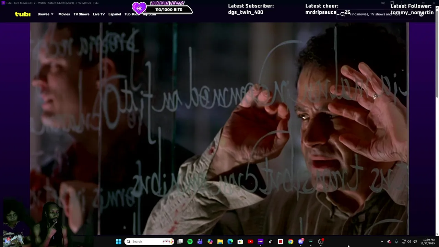Click the Thirteen Ghosts video player
439x247 pixels.
click(x=219, y=129)
